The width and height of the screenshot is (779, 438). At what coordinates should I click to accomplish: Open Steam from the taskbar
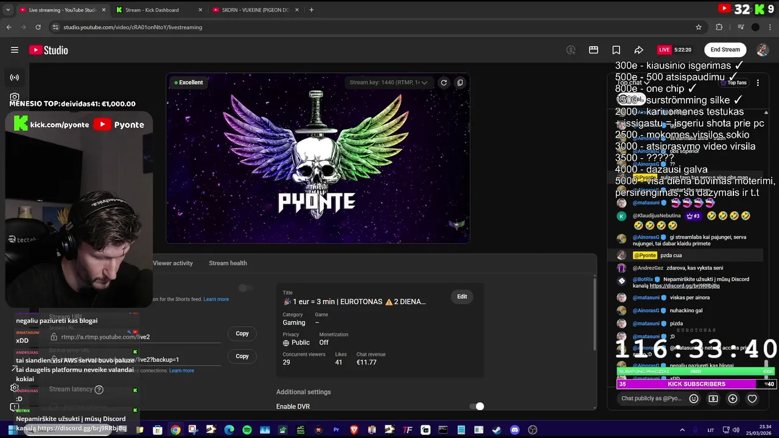click(x=497, y=430)
